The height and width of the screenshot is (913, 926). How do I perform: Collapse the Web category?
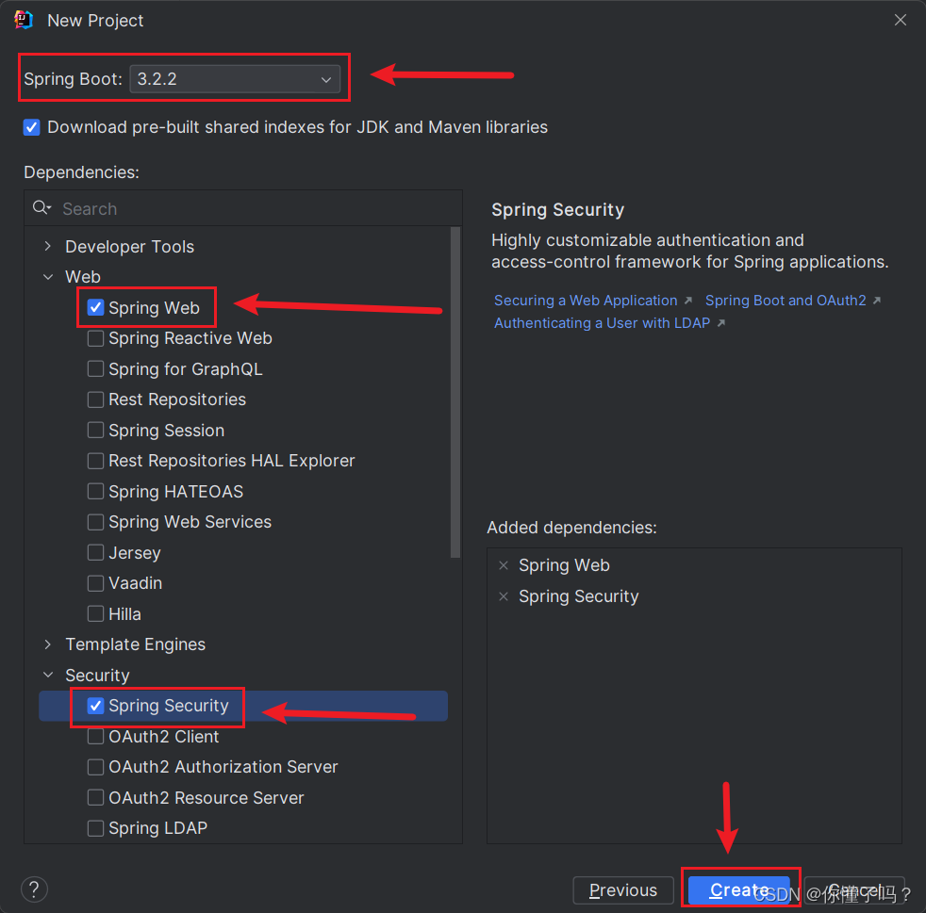(48, 276)
